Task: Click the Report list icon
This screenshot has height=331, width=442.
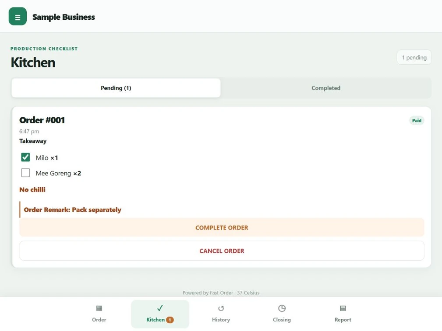Action: [x=343, y=308]
